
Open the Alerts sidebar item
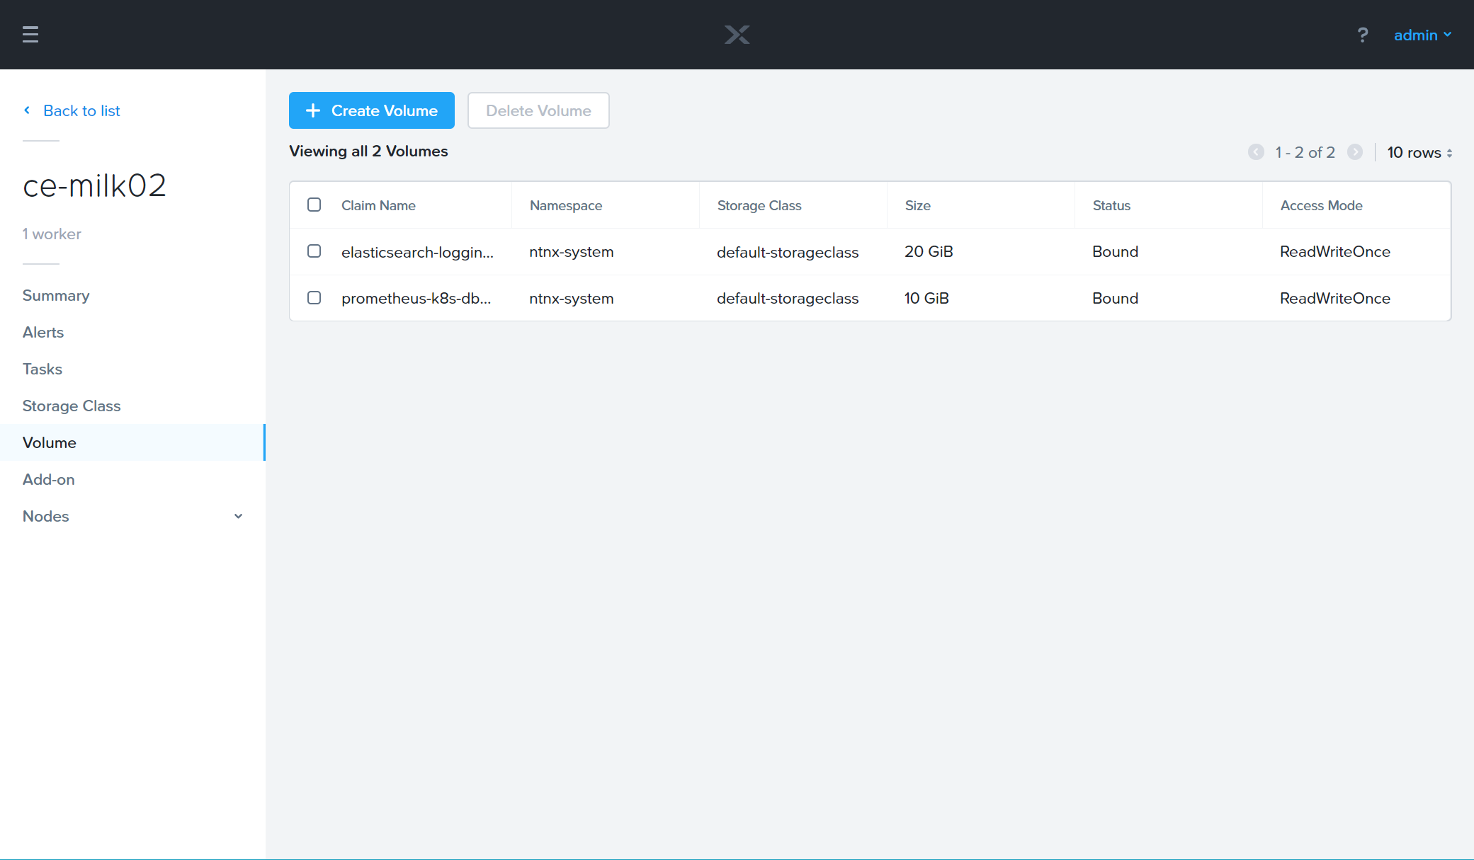point(43,332)
